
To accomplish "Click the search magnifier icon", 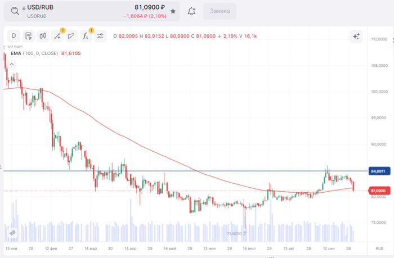I will point(15,11).
